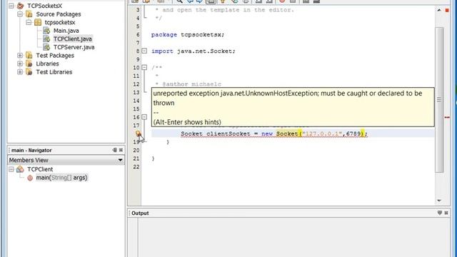Select the Source Packages folder icon
This screenshot has width=457, height=257.
click(x=29, y=14)
